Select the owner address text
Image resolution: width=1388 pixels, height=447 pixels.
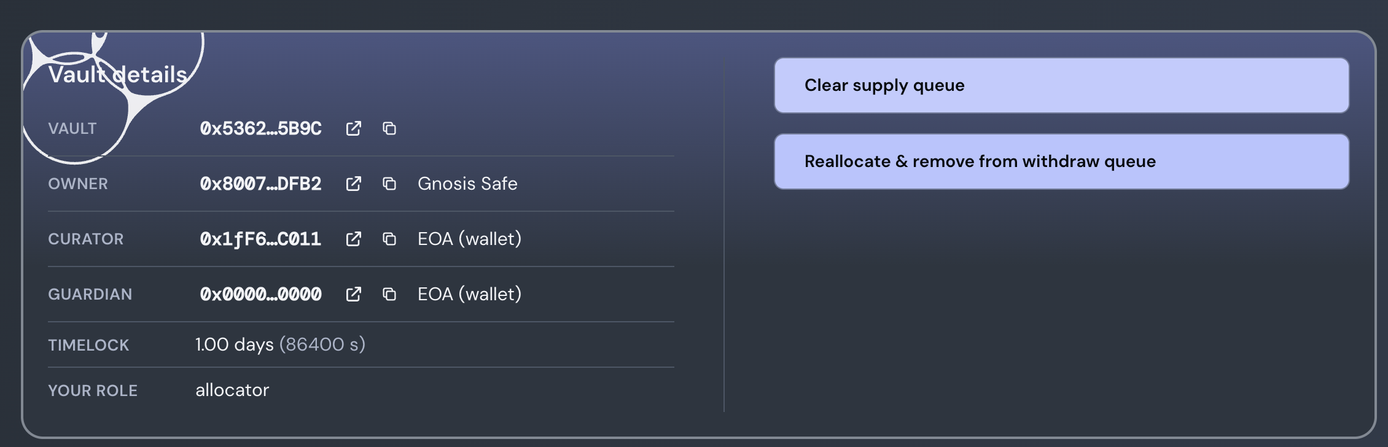tap(260, 184)
